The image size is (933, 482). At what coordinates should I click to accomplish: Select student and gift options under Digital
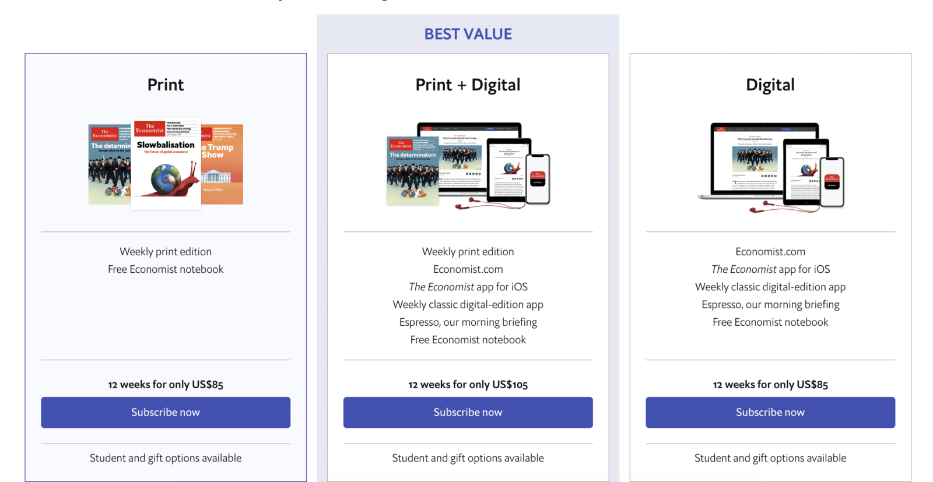[770, 458]
